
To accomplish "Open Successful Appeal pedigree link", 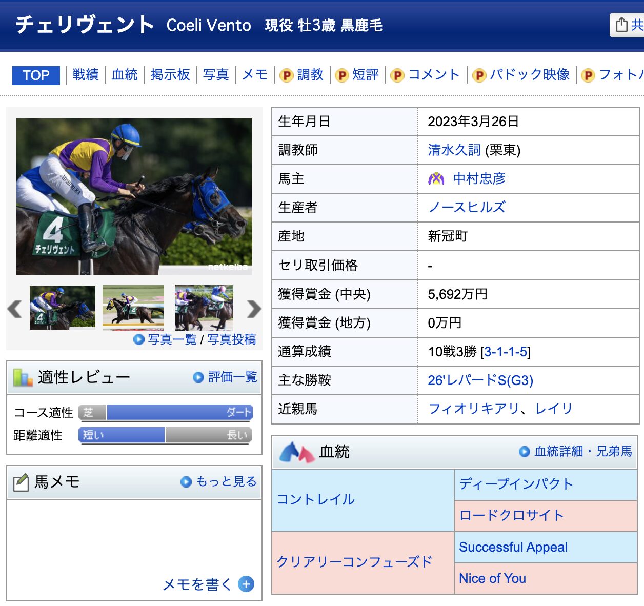I will pos(513,547).
